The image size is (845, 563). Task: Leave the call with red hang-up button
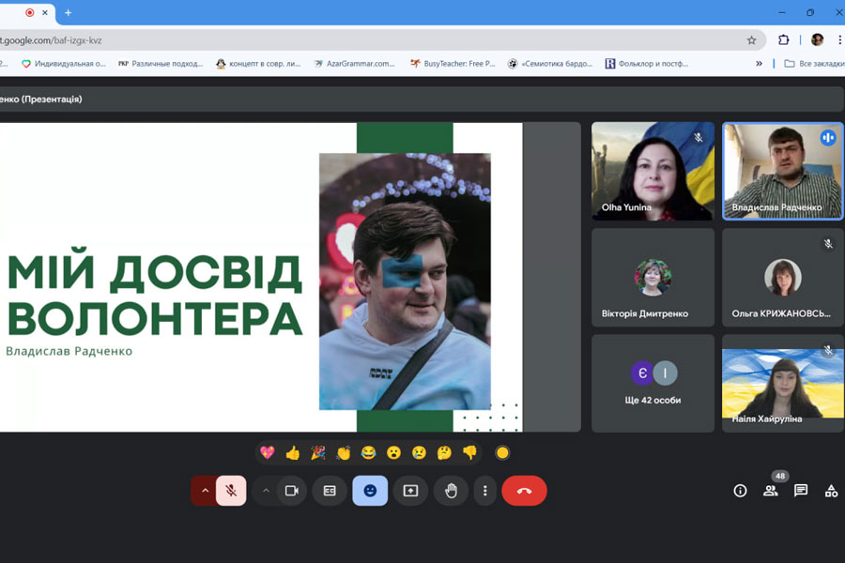click(524, 491)
